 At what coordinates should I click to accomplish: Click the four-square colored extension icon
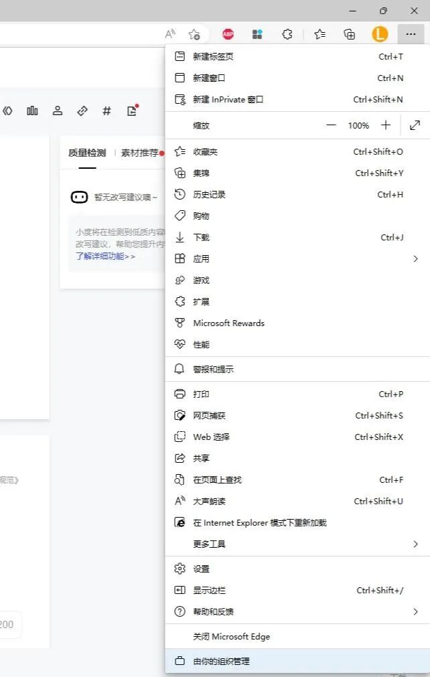257,34
